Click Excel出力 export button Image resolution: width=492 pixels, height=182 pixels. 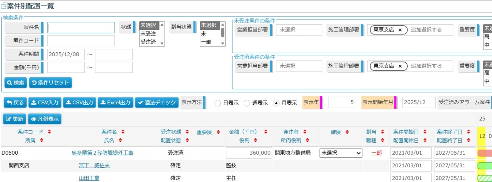(115, 103)
